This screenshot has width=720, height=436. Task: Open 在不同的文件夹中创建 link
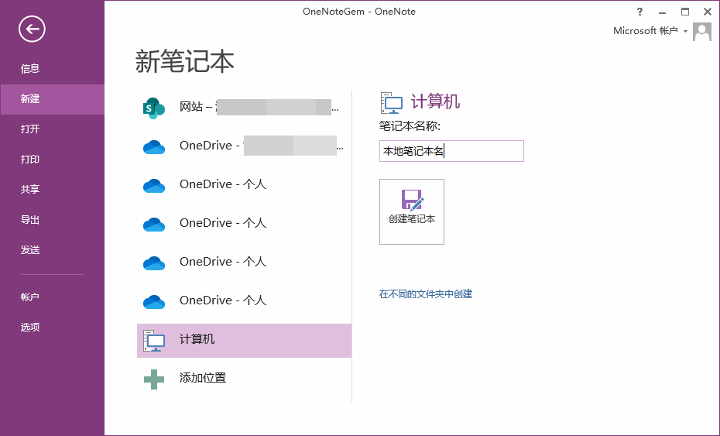[x=426, y=294]
